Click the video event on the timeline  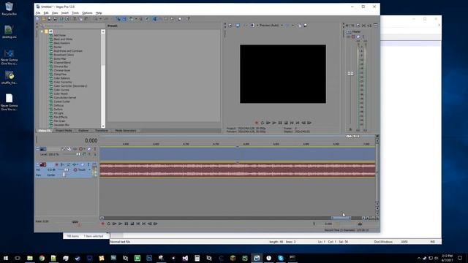[x=237, y=154]
